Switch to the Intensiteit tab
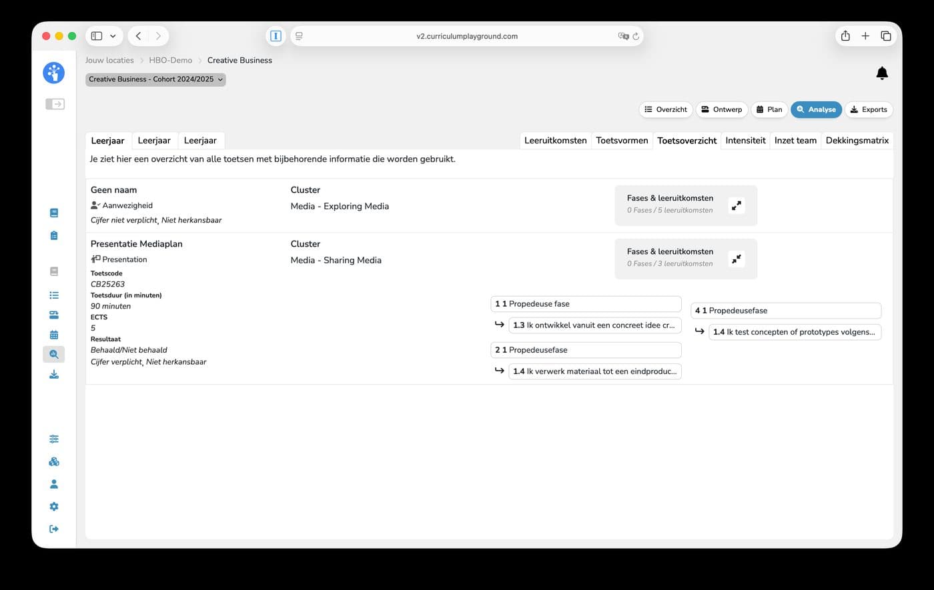Viewport: 934px width, 590px height. (745, 141)
